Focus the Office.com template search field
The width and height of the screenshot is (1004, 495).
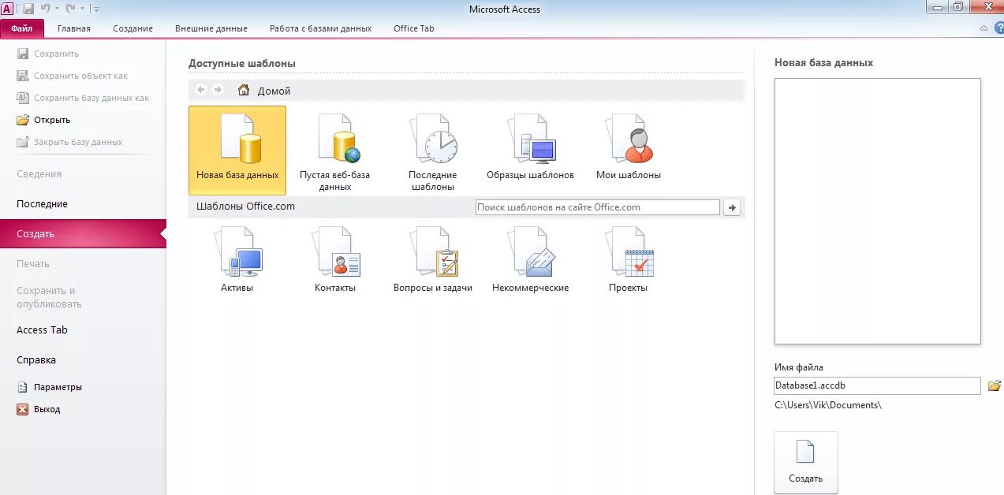point(597,207)
